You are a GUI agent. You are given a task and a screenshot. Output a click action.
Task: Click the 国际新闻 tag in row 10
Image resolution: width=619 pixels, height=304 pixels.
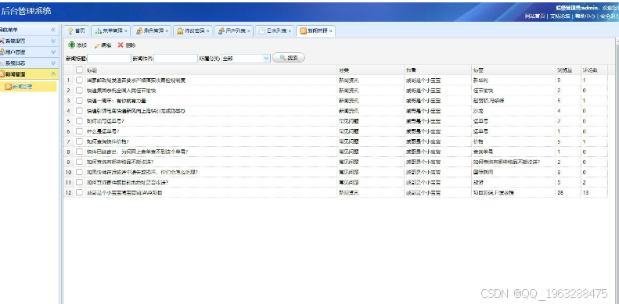483,172
